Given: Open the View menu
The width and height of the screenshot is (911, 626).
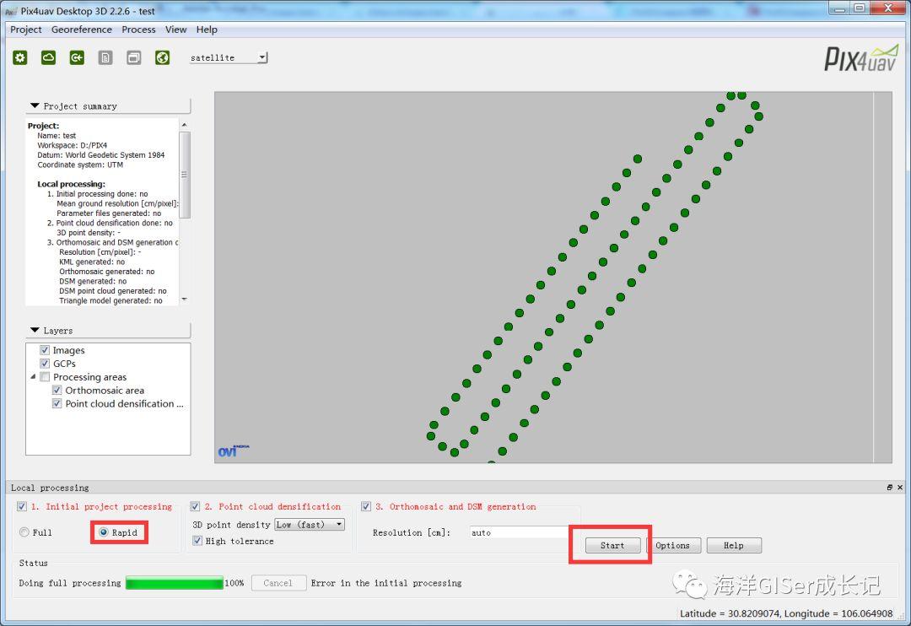Looking at the screenshot, I should [176, 30].
